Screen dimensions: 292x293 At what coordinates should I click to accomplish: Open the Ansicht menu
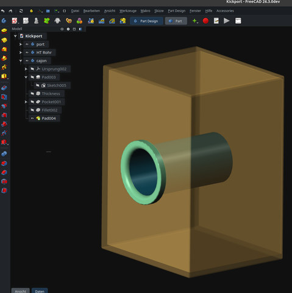(x=110, y=11)
